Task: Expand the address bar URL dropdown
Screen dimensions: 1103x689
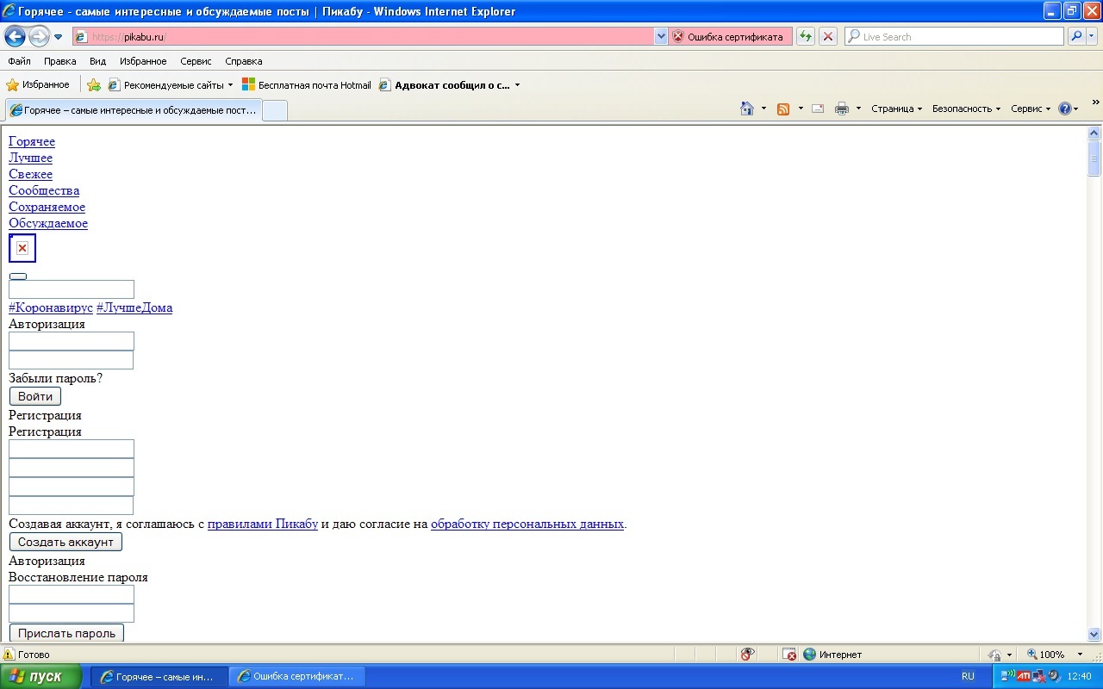Action: 661,37
